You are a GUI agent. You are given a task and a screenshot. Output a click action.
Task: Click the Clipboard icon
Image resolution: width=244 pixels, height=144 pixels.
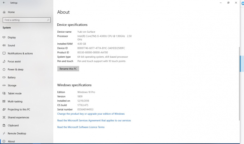[x=4, y=125]
